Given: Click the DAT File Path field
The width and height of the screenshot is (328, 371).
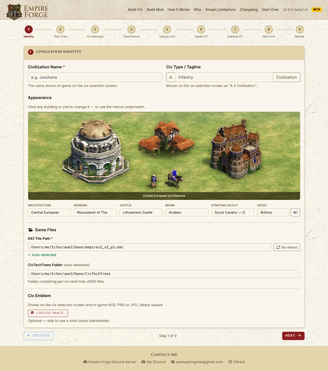Looking at the screenshot, I should pos(150,247).
